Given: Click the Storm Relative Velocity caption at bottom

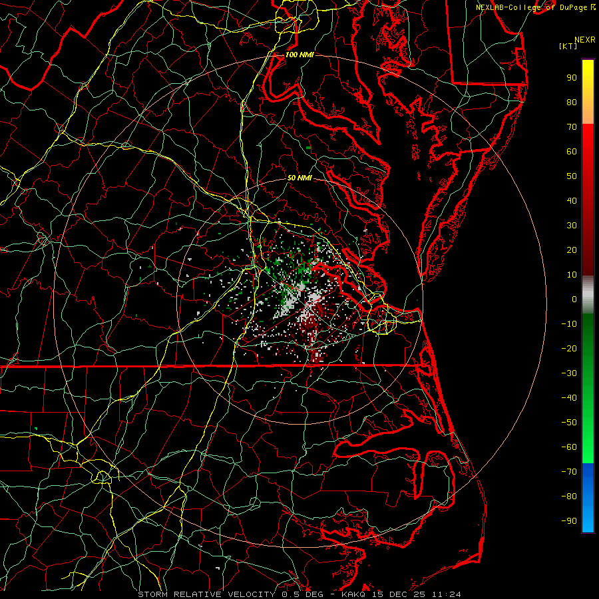Looking at the screenshot, I should coord(299,594).
